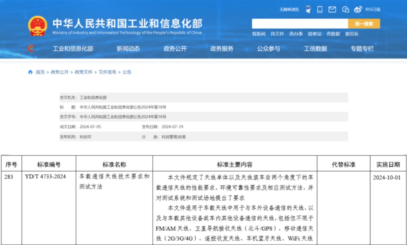
Task: Open the 查数据 quick link
Action: pyautogui.click(x=333, y=34)
